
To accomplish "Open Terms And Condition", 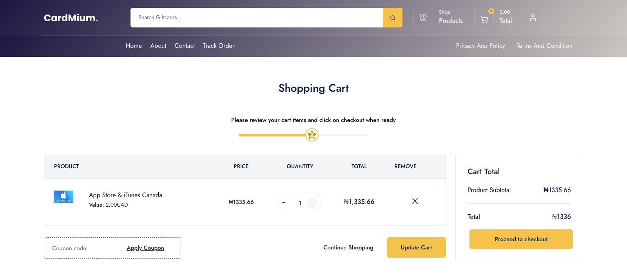I will [x=544, y=46].
